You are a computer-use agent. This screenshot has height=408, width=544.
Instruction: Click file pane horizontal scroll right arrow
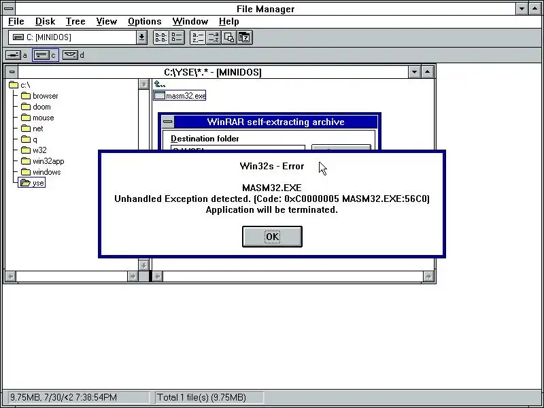428,276
